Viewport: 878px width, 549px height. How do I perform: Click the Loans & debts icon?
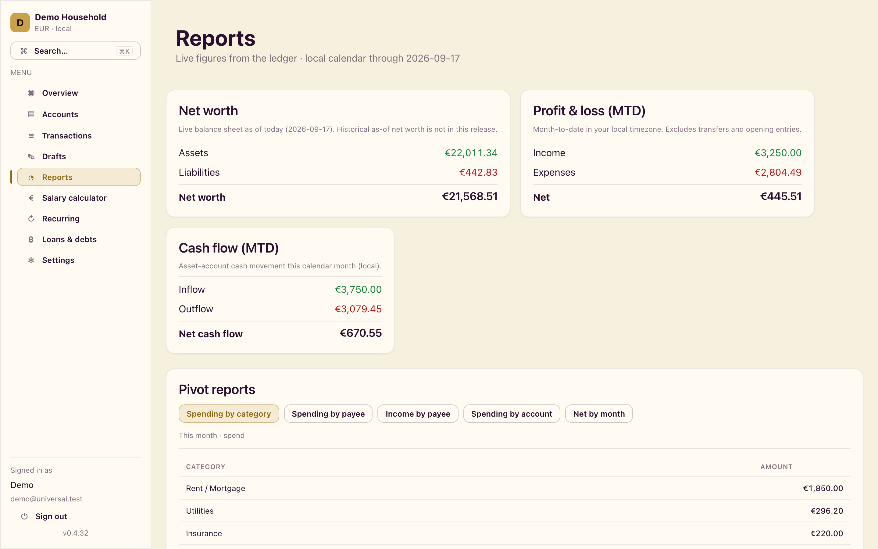click(31, 239)
